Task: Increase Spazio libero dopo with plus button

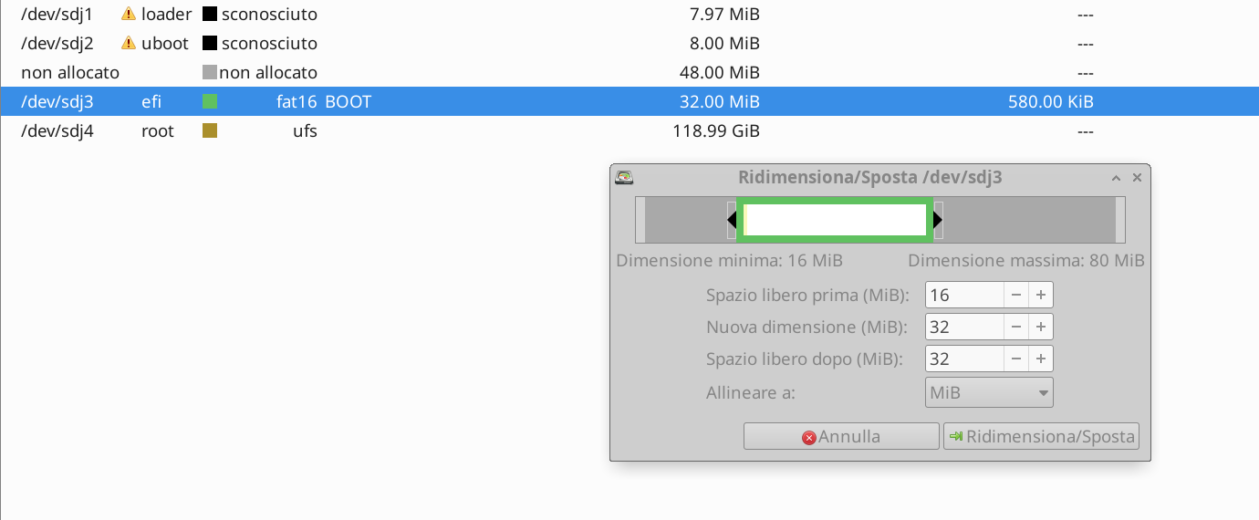Action: tap(1041, 359)
